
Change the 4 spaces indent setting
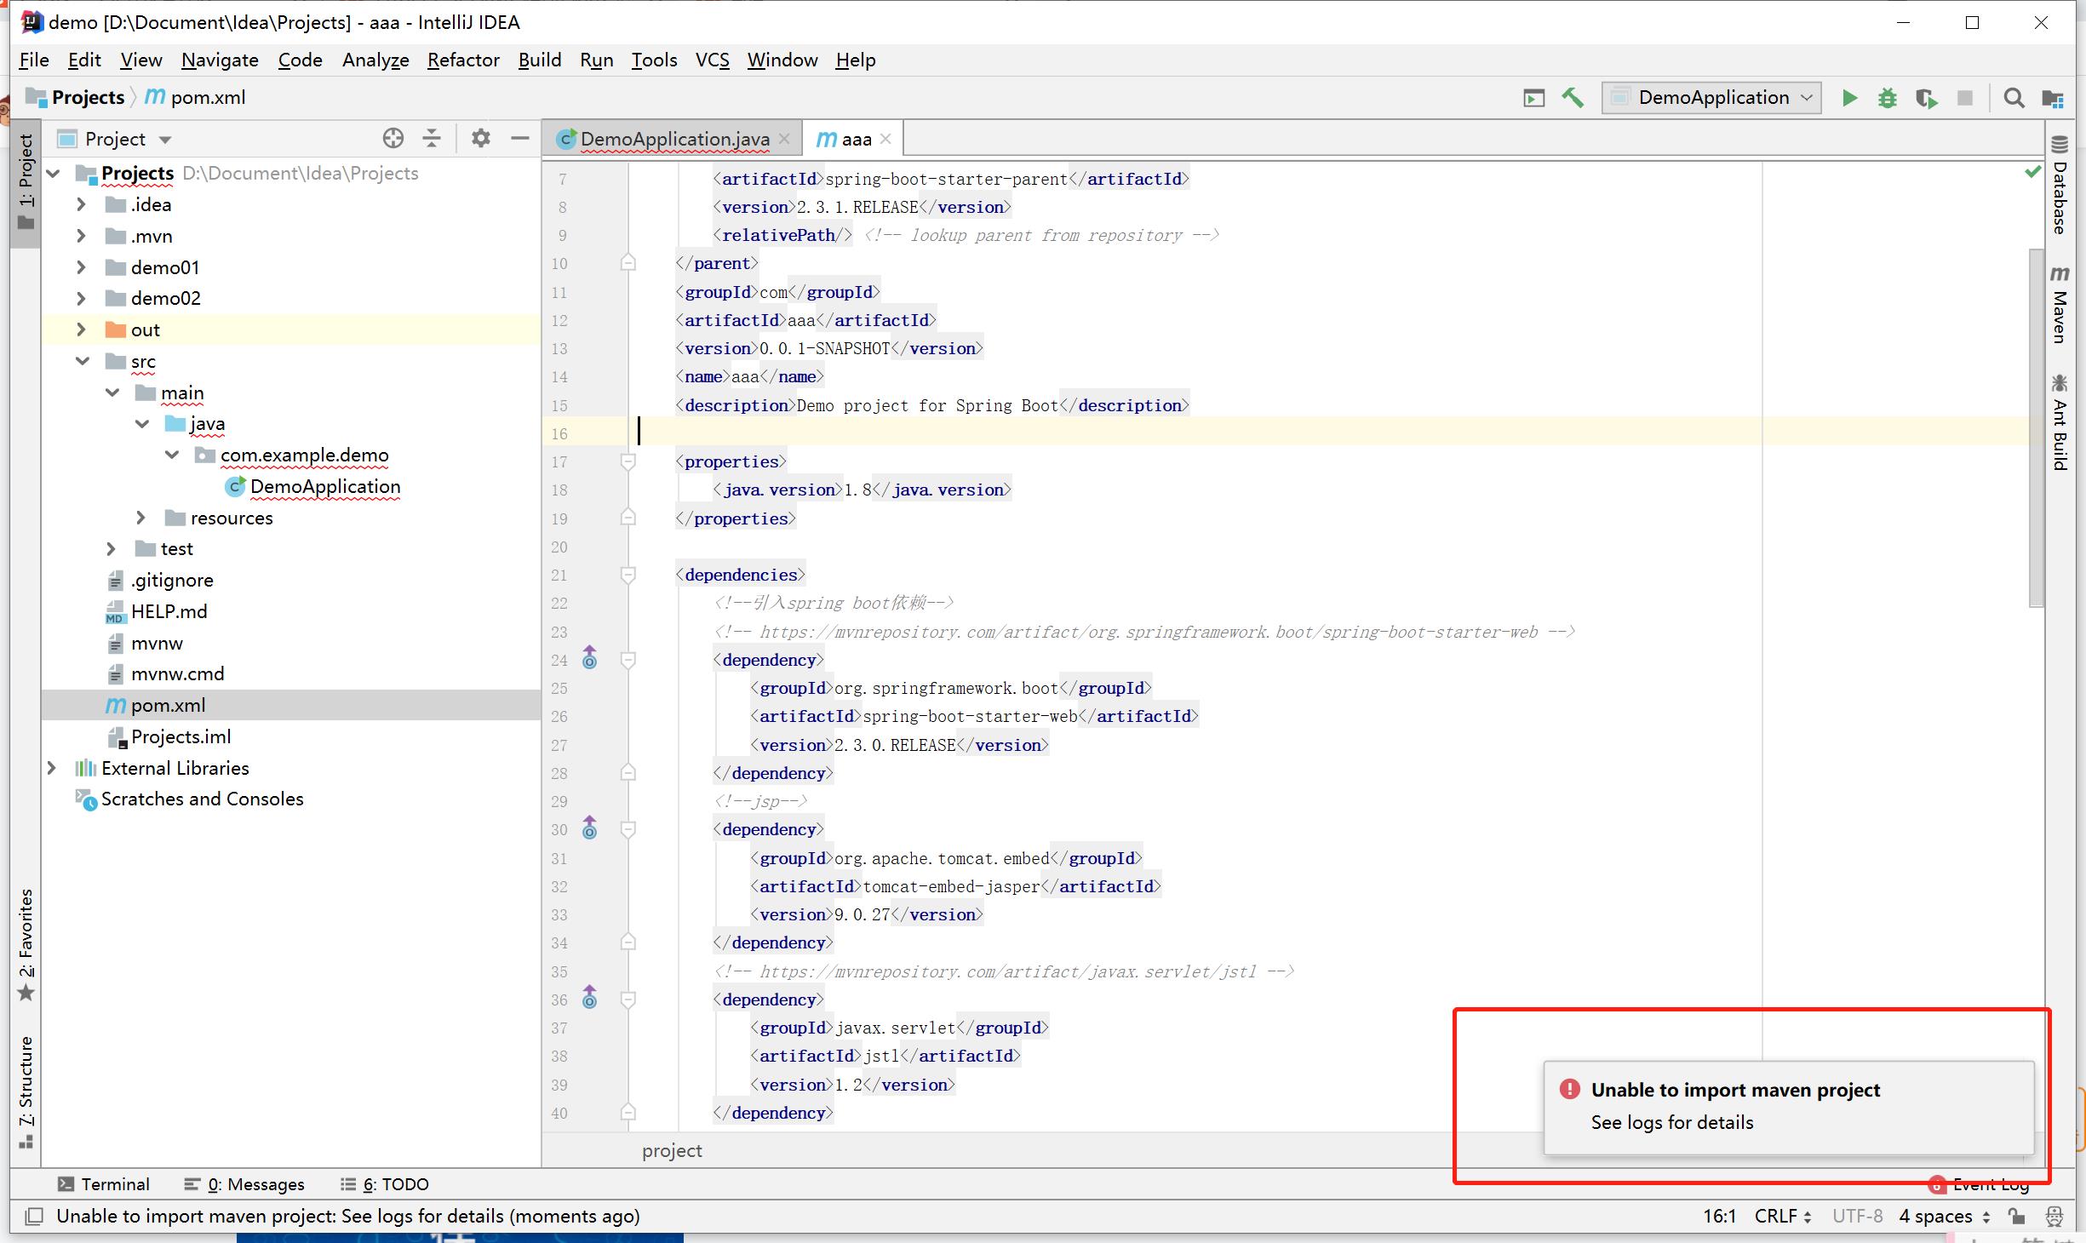tap(1944, 1216)
